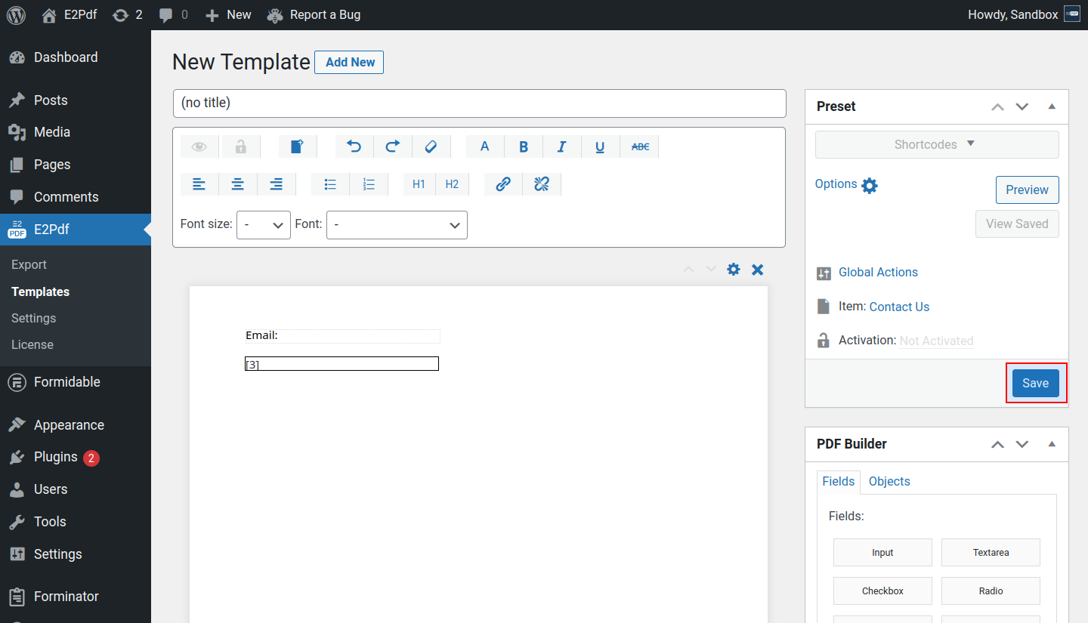Toggle the padlock lock icon in toolbar
The width and height of the screenshot is (1088, 623).
(240, 146)
